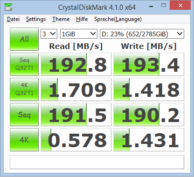
Task: Close the CrystalDiskMark window
Action: [180, 6]
